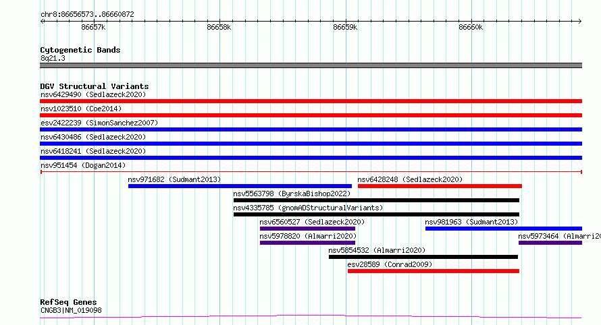Select the blue bar under nsv971682
Viewport: 601px width, 325px height.
[x=240, y=186]
